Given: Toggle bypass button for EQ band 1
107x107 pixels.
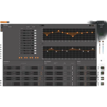Looking at the screenshot, I should pyautogui.click(x=35, y=30).
